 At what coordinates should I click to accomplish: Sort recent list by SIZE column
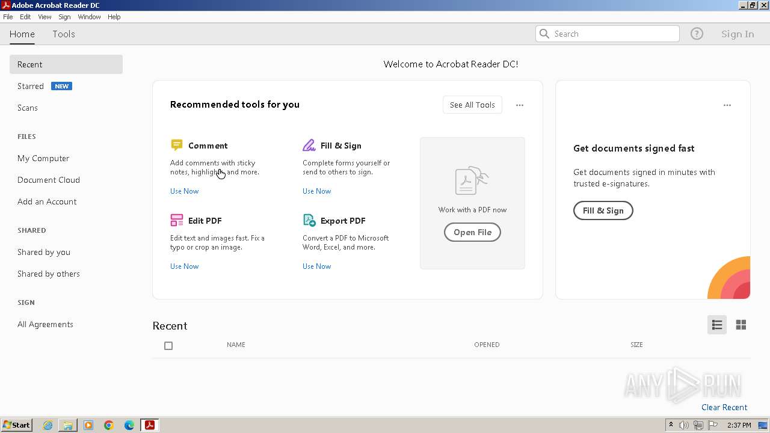[636, 345]
